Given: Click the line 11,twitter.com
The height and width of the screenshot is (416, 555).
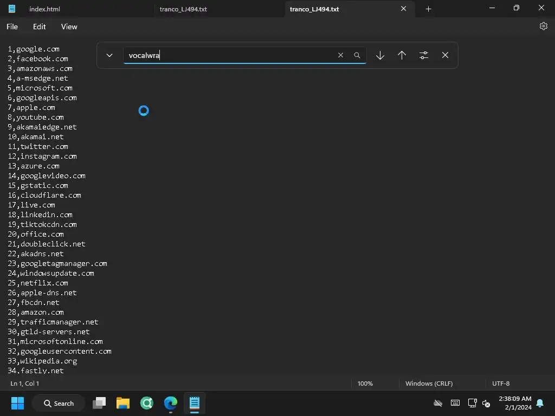Looking at the screenshot, I should pos(38,146).
